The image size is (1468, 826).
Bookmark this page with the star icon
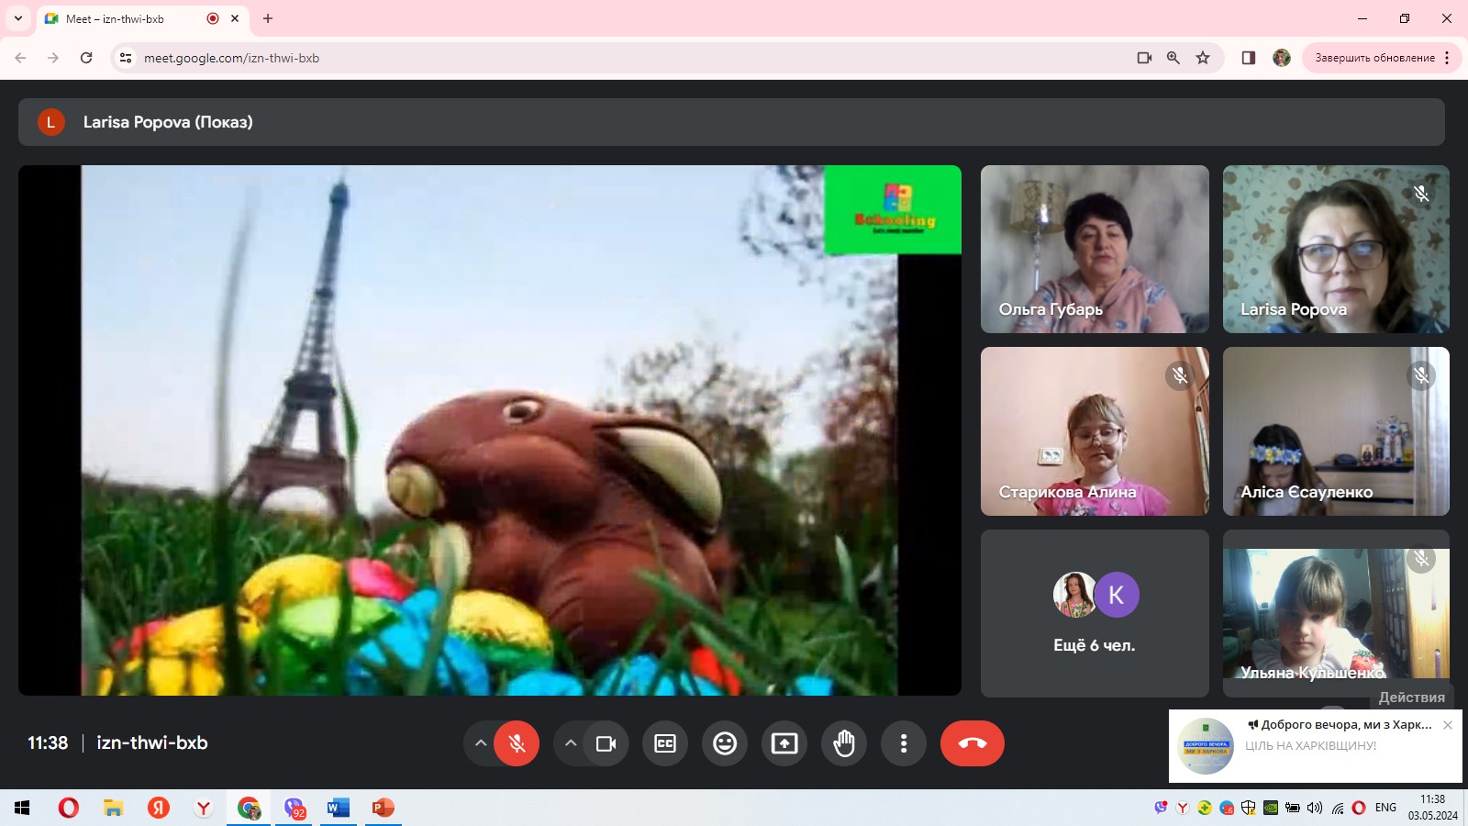[1203, 58]
